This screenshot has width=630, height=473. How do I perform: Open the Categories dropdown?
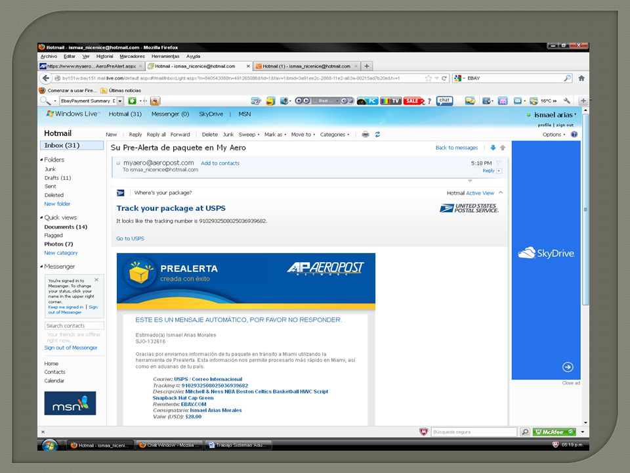click(335, 134)
